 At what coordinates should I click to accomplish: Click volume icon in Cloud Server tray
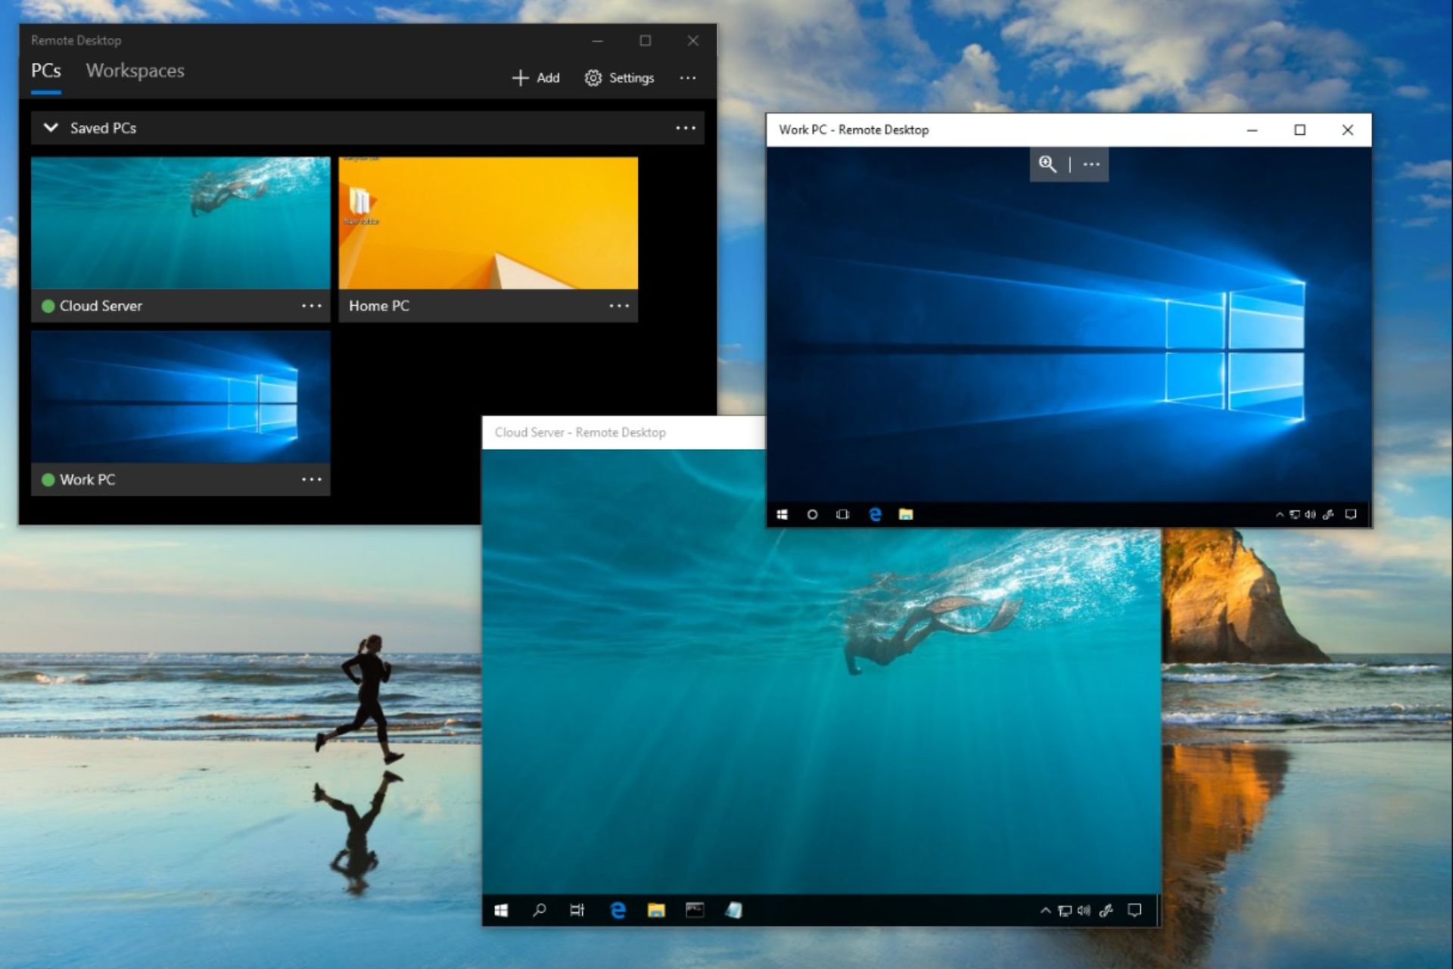click(1084, 911)
